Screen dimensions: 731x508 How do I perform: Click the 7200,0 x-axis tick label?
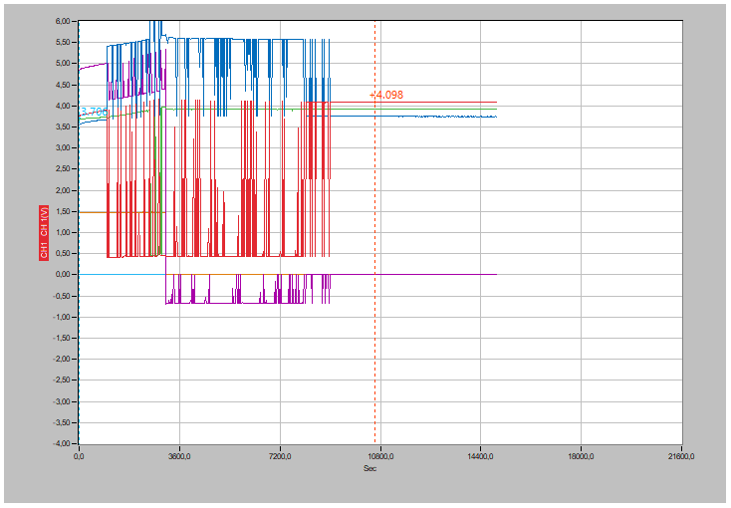[x=280, y=456]
